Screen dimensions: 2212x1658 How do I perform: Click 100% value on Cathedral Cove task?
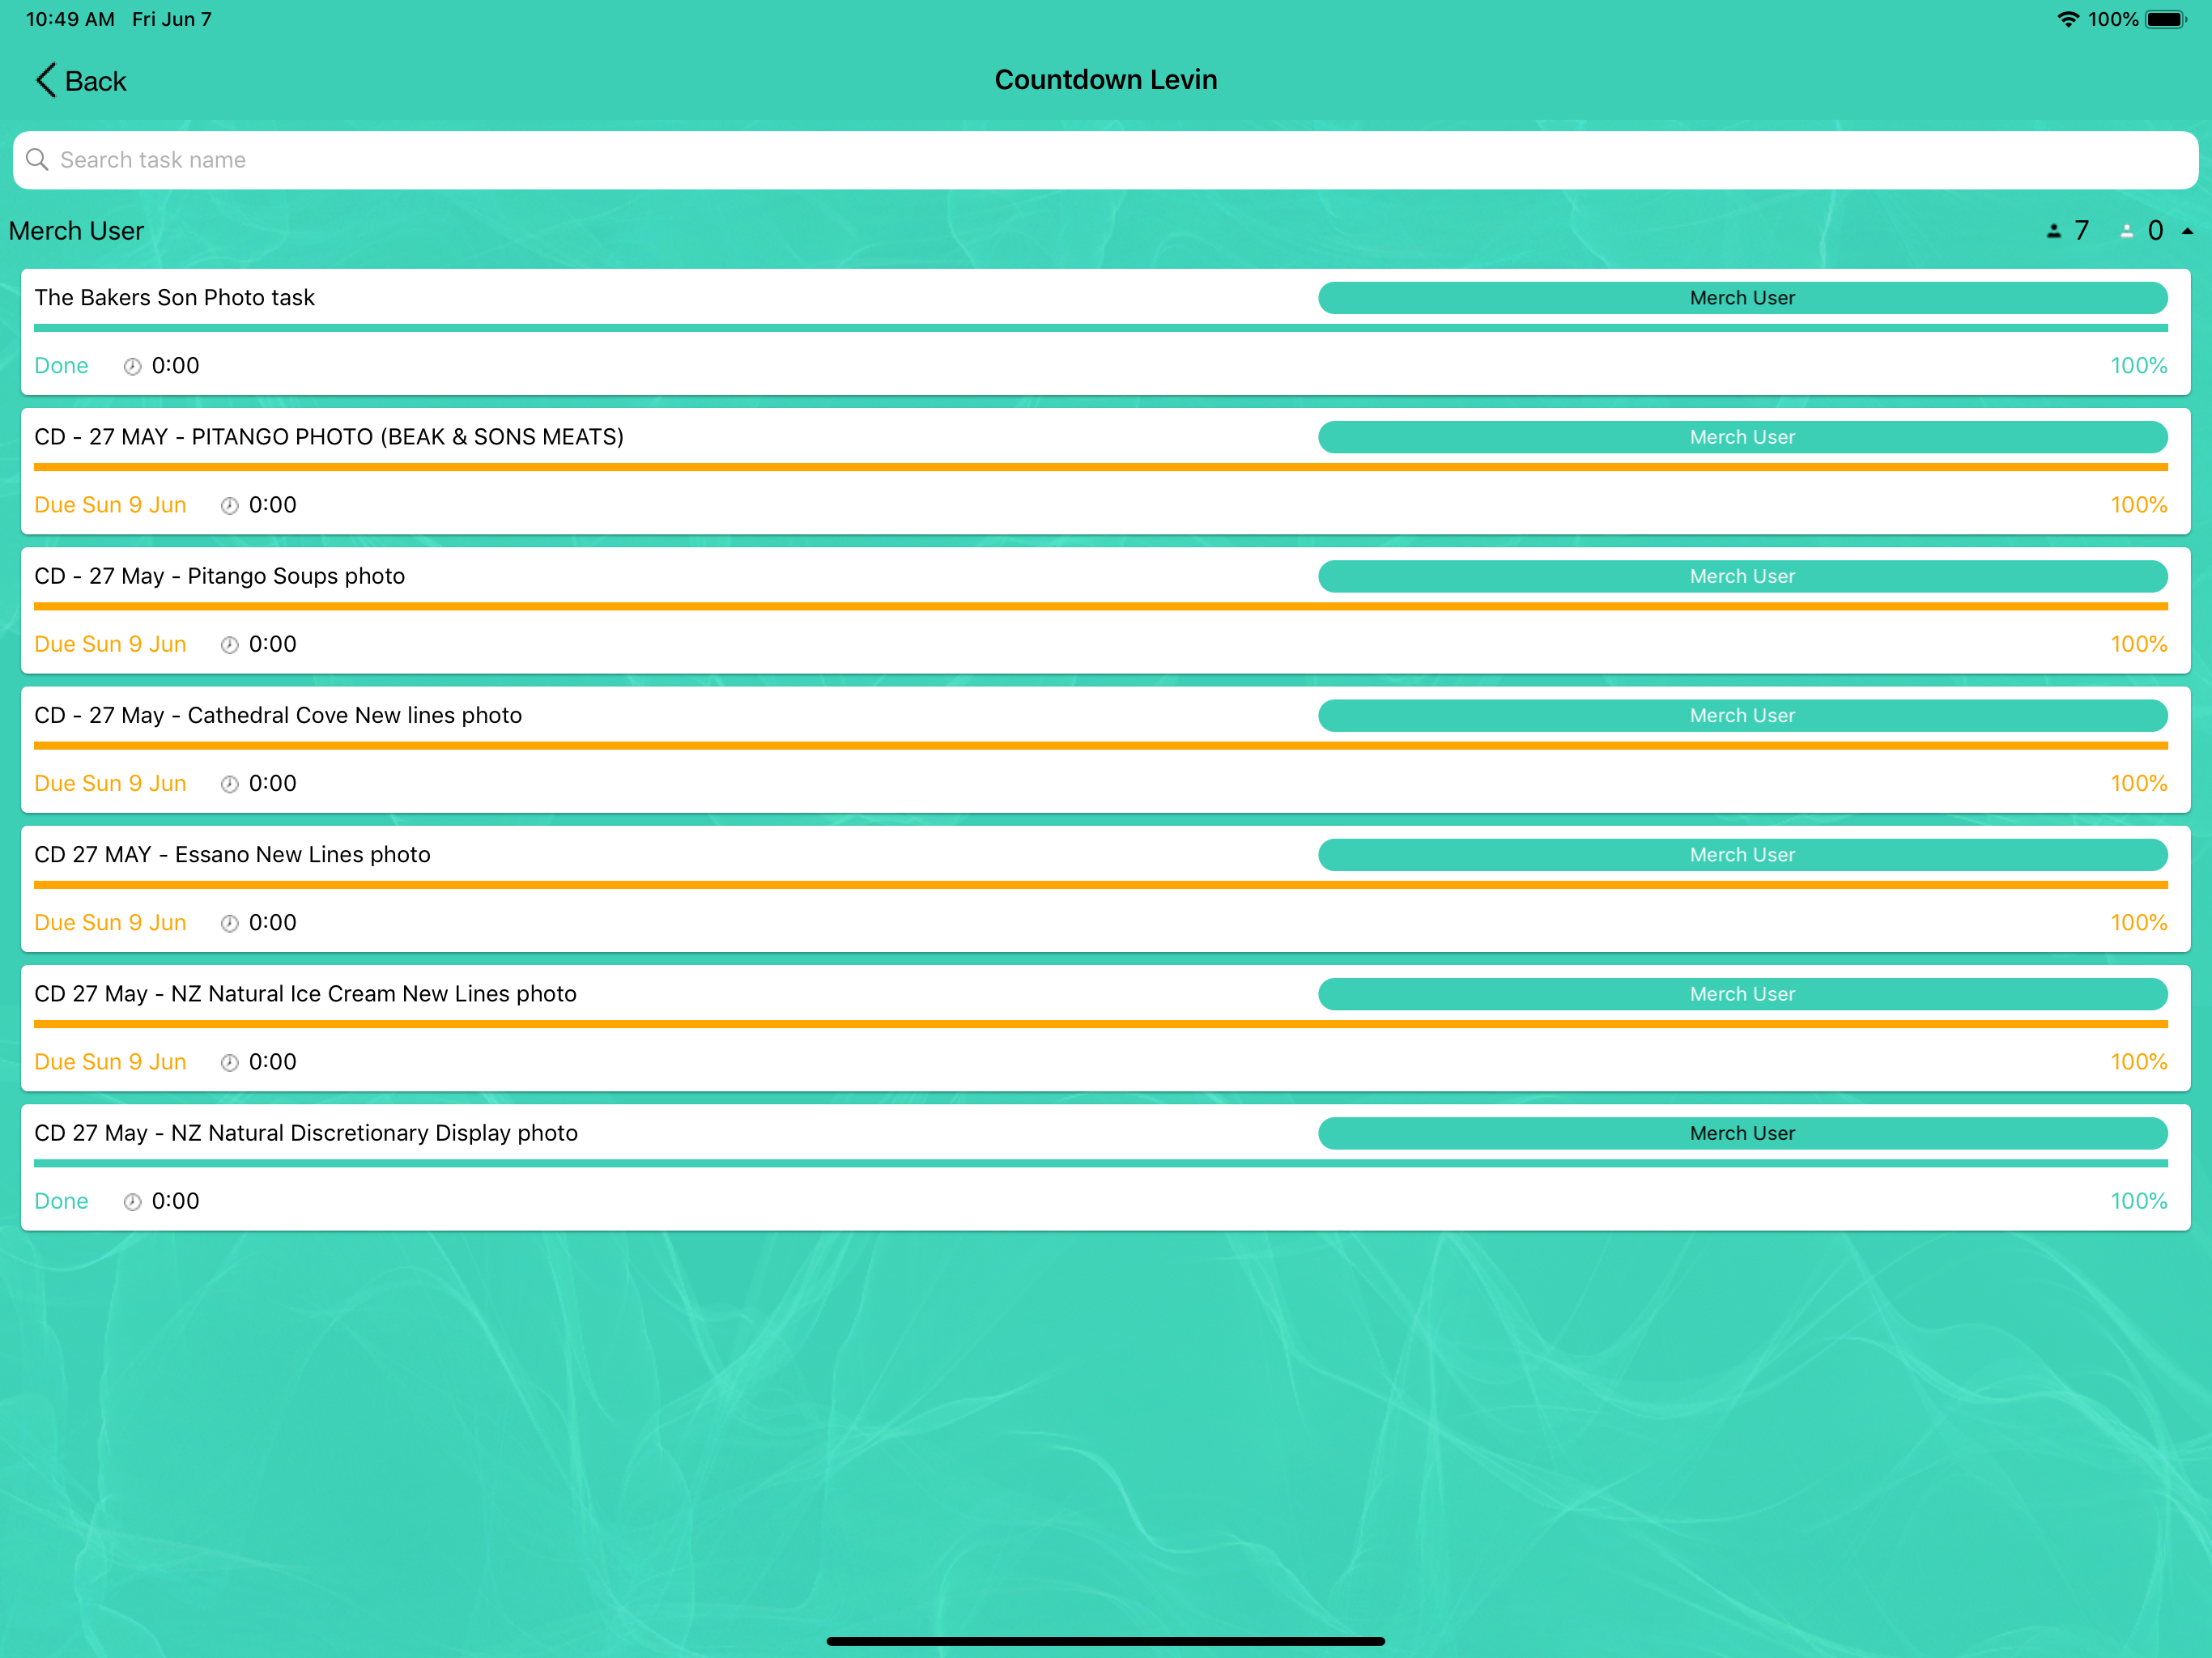click(x=2138, y=783)
